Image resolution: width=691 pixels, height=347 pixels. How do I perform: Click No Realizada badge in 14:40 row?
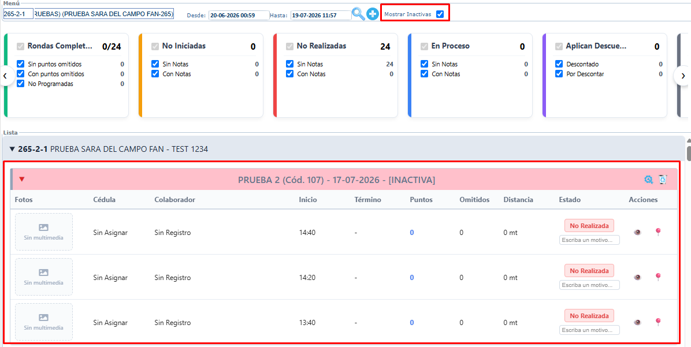tap(589, 226)
